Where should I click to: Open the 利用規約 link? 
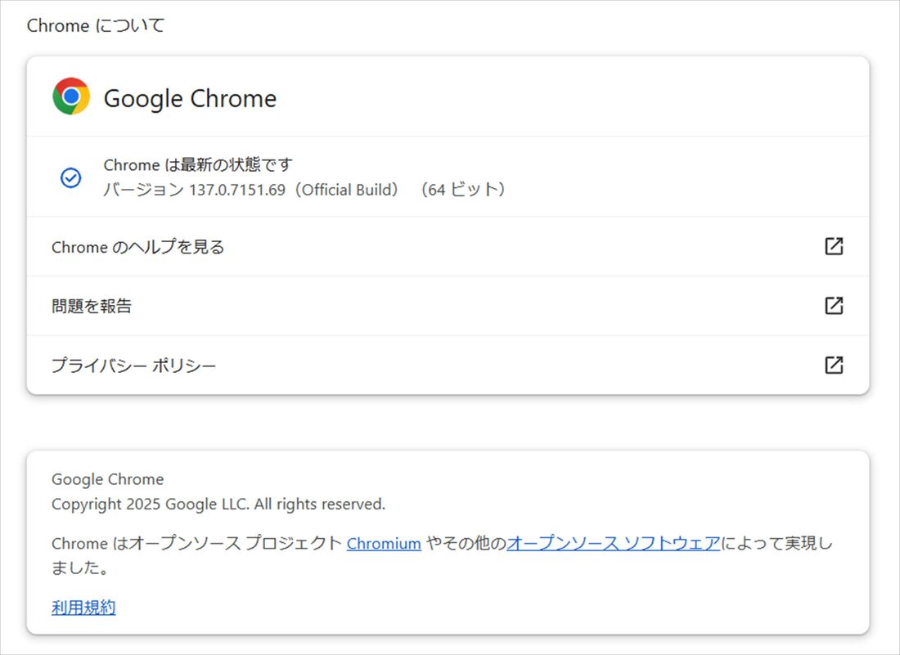click(x=83, y=608)
